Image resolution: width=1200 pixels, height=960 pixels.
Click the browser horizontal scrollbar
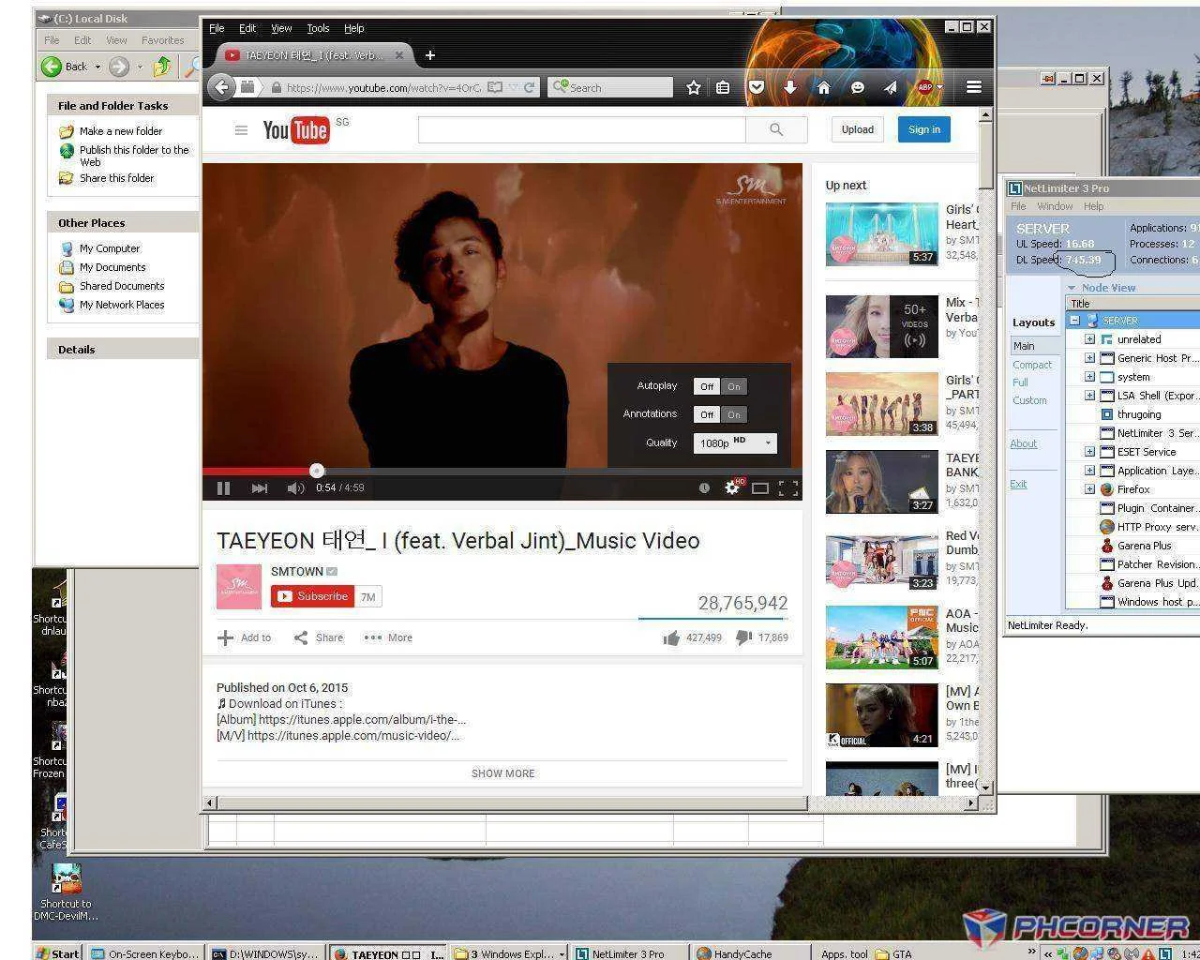(x=512, y=803)
